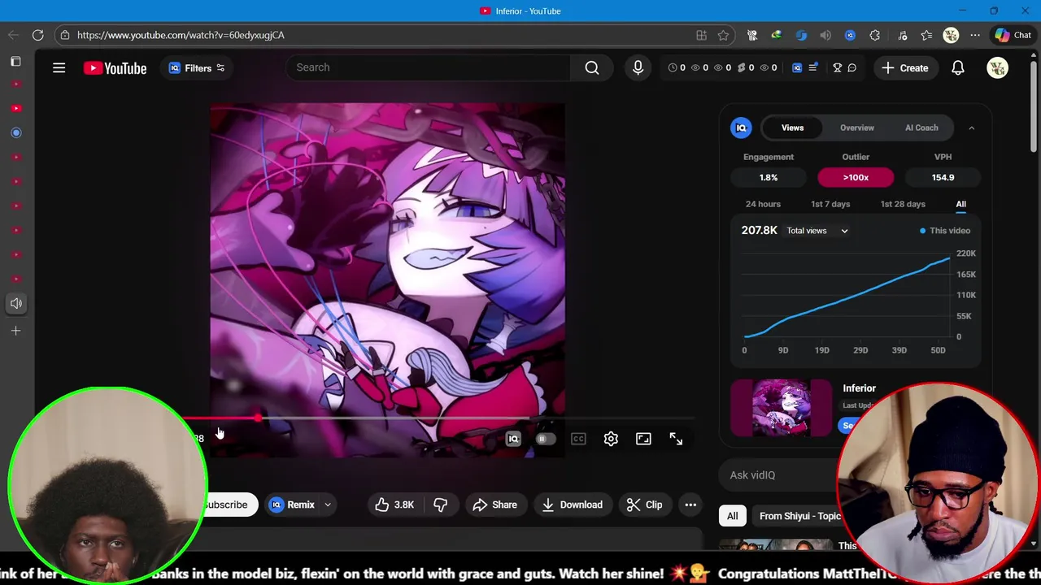Open the browser split screen icon in address bar

coord(701,35)
